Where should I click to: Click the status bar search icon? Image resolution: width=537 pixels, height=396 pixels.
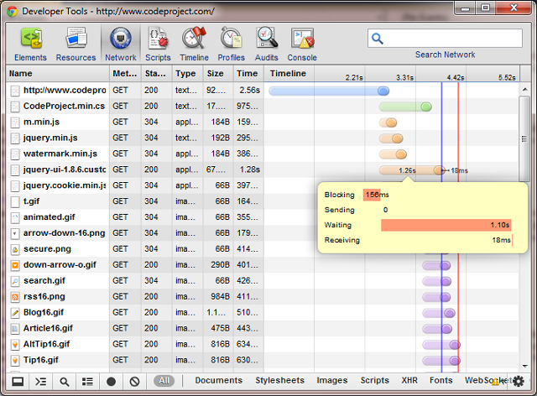(x=64, y=381)
